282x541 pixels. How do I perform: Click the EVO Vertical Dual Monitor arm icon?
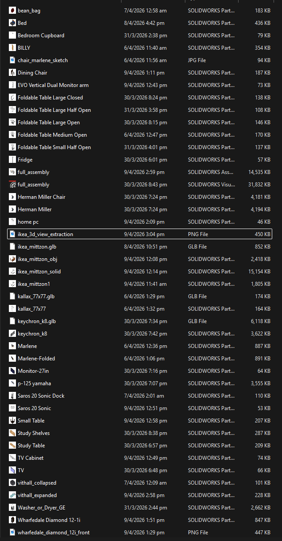pyautogui.click(x=12, y=85)
